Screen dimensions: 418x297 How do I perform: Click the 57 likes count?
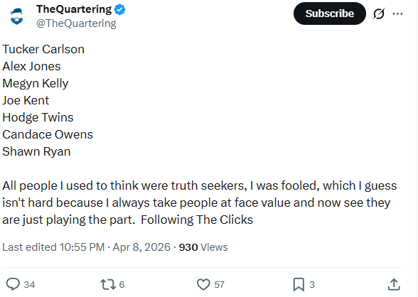219,284
